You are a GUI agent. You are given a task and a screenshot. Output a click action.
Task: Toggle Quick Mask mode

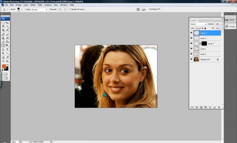6,74
